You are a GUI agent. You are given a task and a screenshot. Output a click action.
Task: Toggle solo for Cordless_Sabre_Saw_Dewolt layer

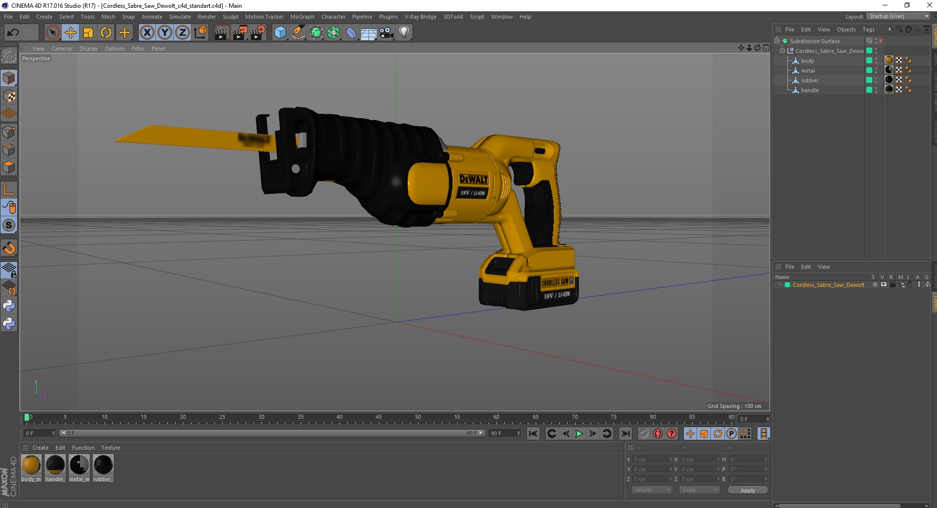point(875,285)
